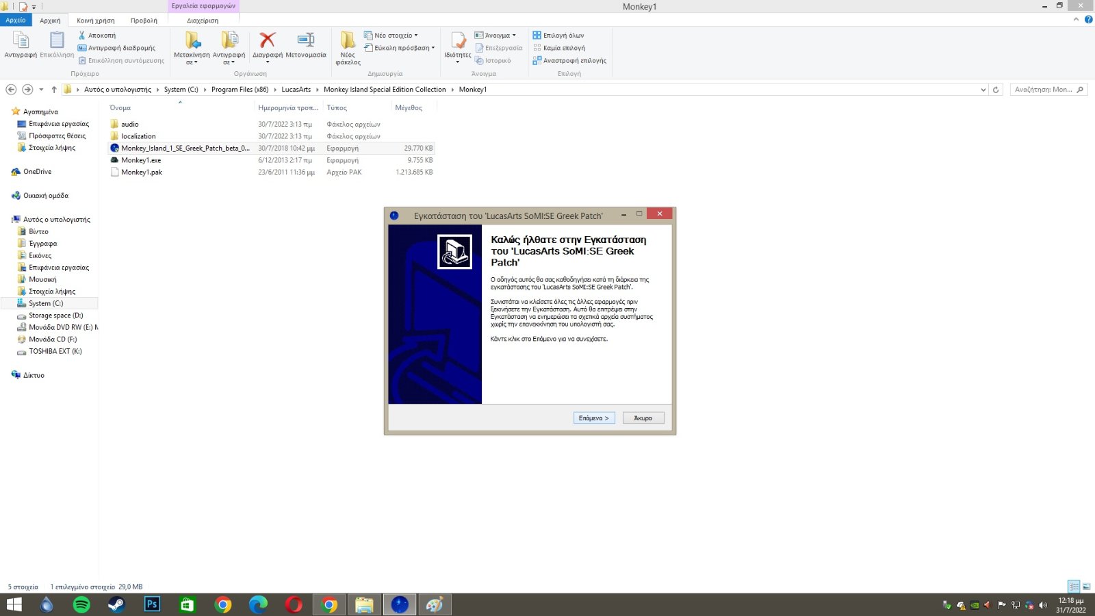Click Εργαλεία εφαρμογών contextual tab header
Image resolution: width=1095 pixels, height=616 pixels.
(x=203, y=6)
